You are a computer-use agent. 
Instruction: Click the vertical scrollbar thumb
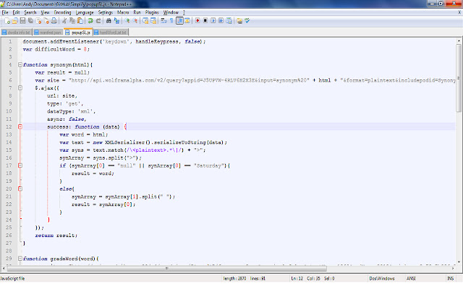pos(459,78)
